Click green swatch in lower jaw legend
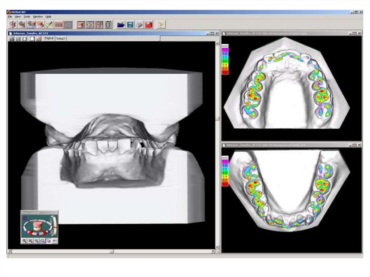Viewport: 370px width, 277px height. (225, 173)
